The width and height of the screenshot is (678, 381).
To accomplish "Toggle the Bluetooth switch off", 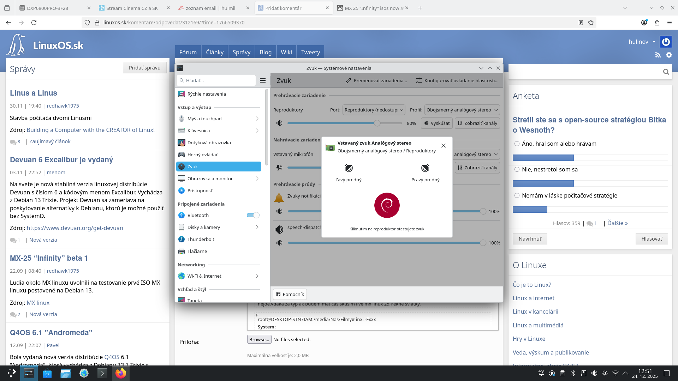I will point(253,215).
